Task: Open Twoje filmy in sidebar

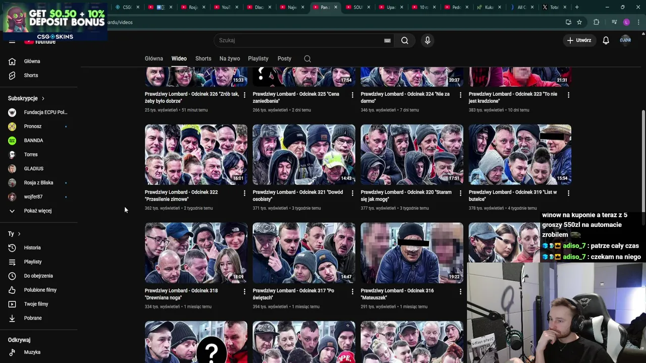Action: [x=36, y=305]
